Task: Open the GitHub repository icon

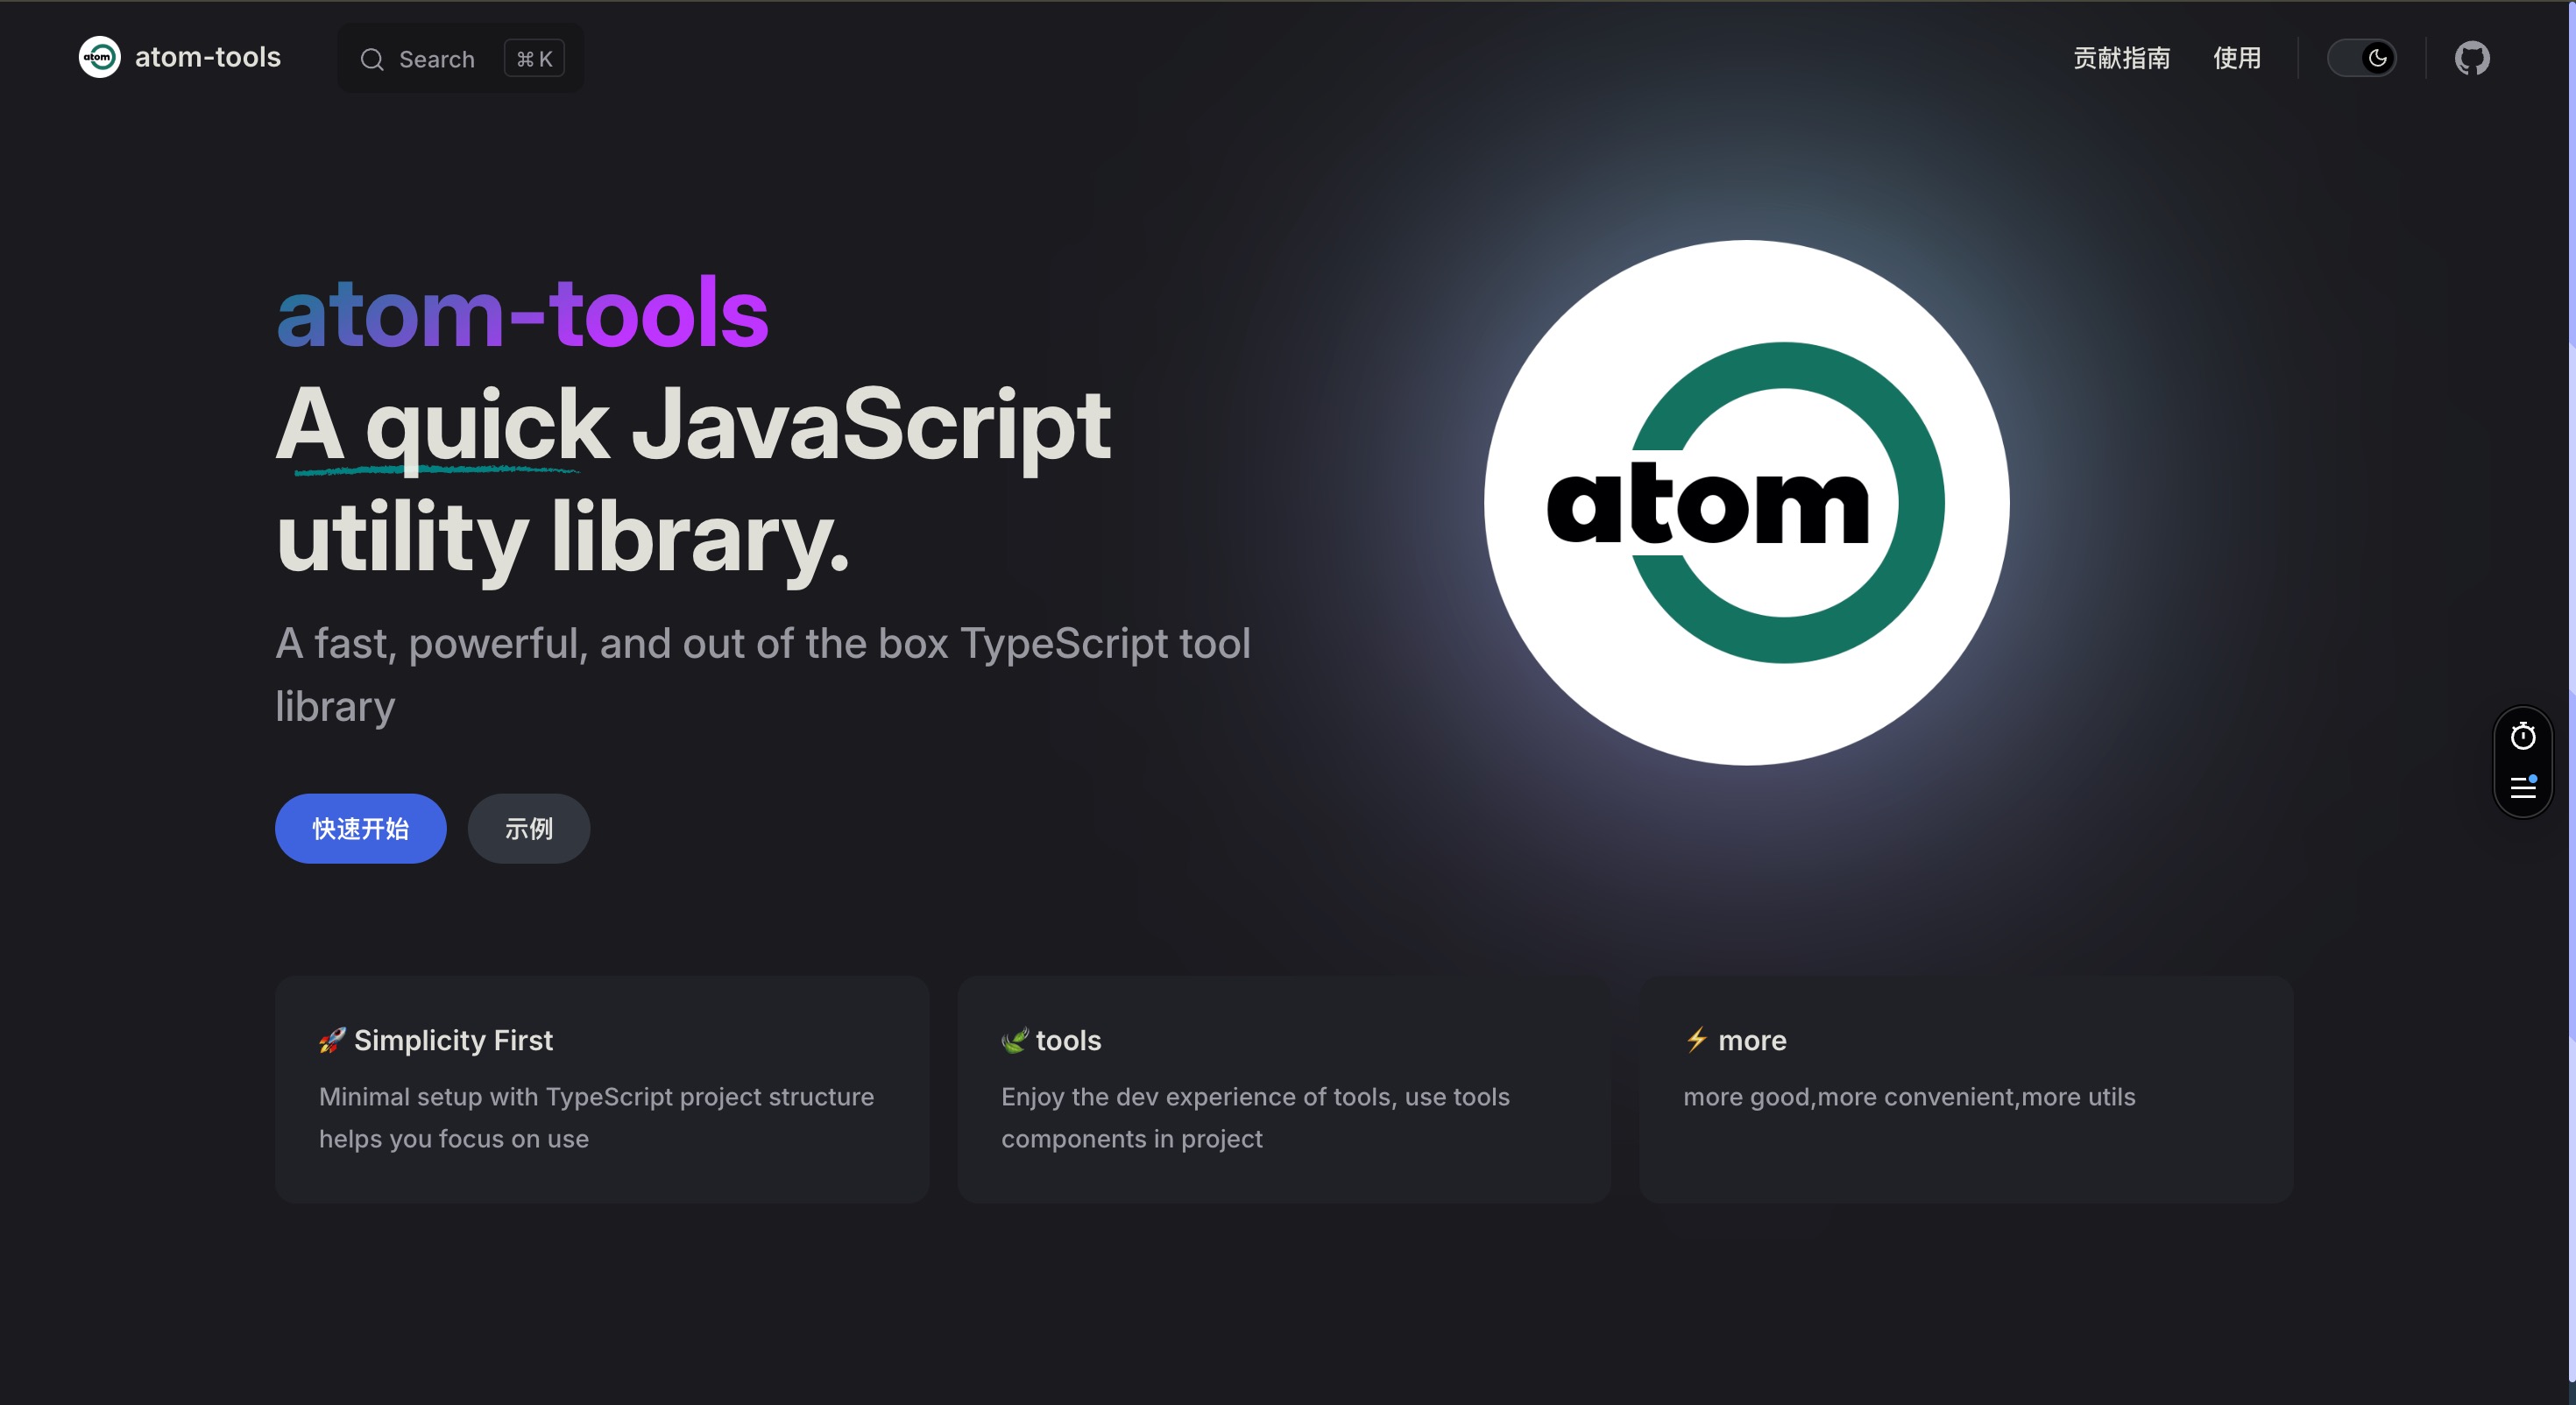Action: point(2471,58)
